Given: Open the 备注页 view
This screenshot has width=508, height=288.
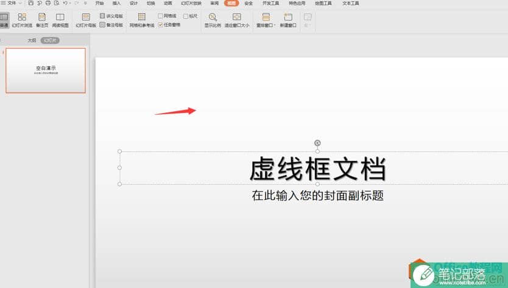Looking at the screenshot, I should coord(42,20).
